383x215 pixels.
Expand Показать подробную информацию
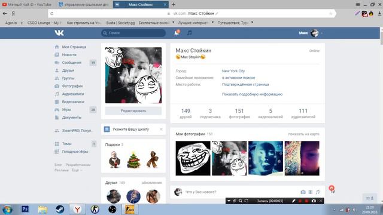[252, 94]
